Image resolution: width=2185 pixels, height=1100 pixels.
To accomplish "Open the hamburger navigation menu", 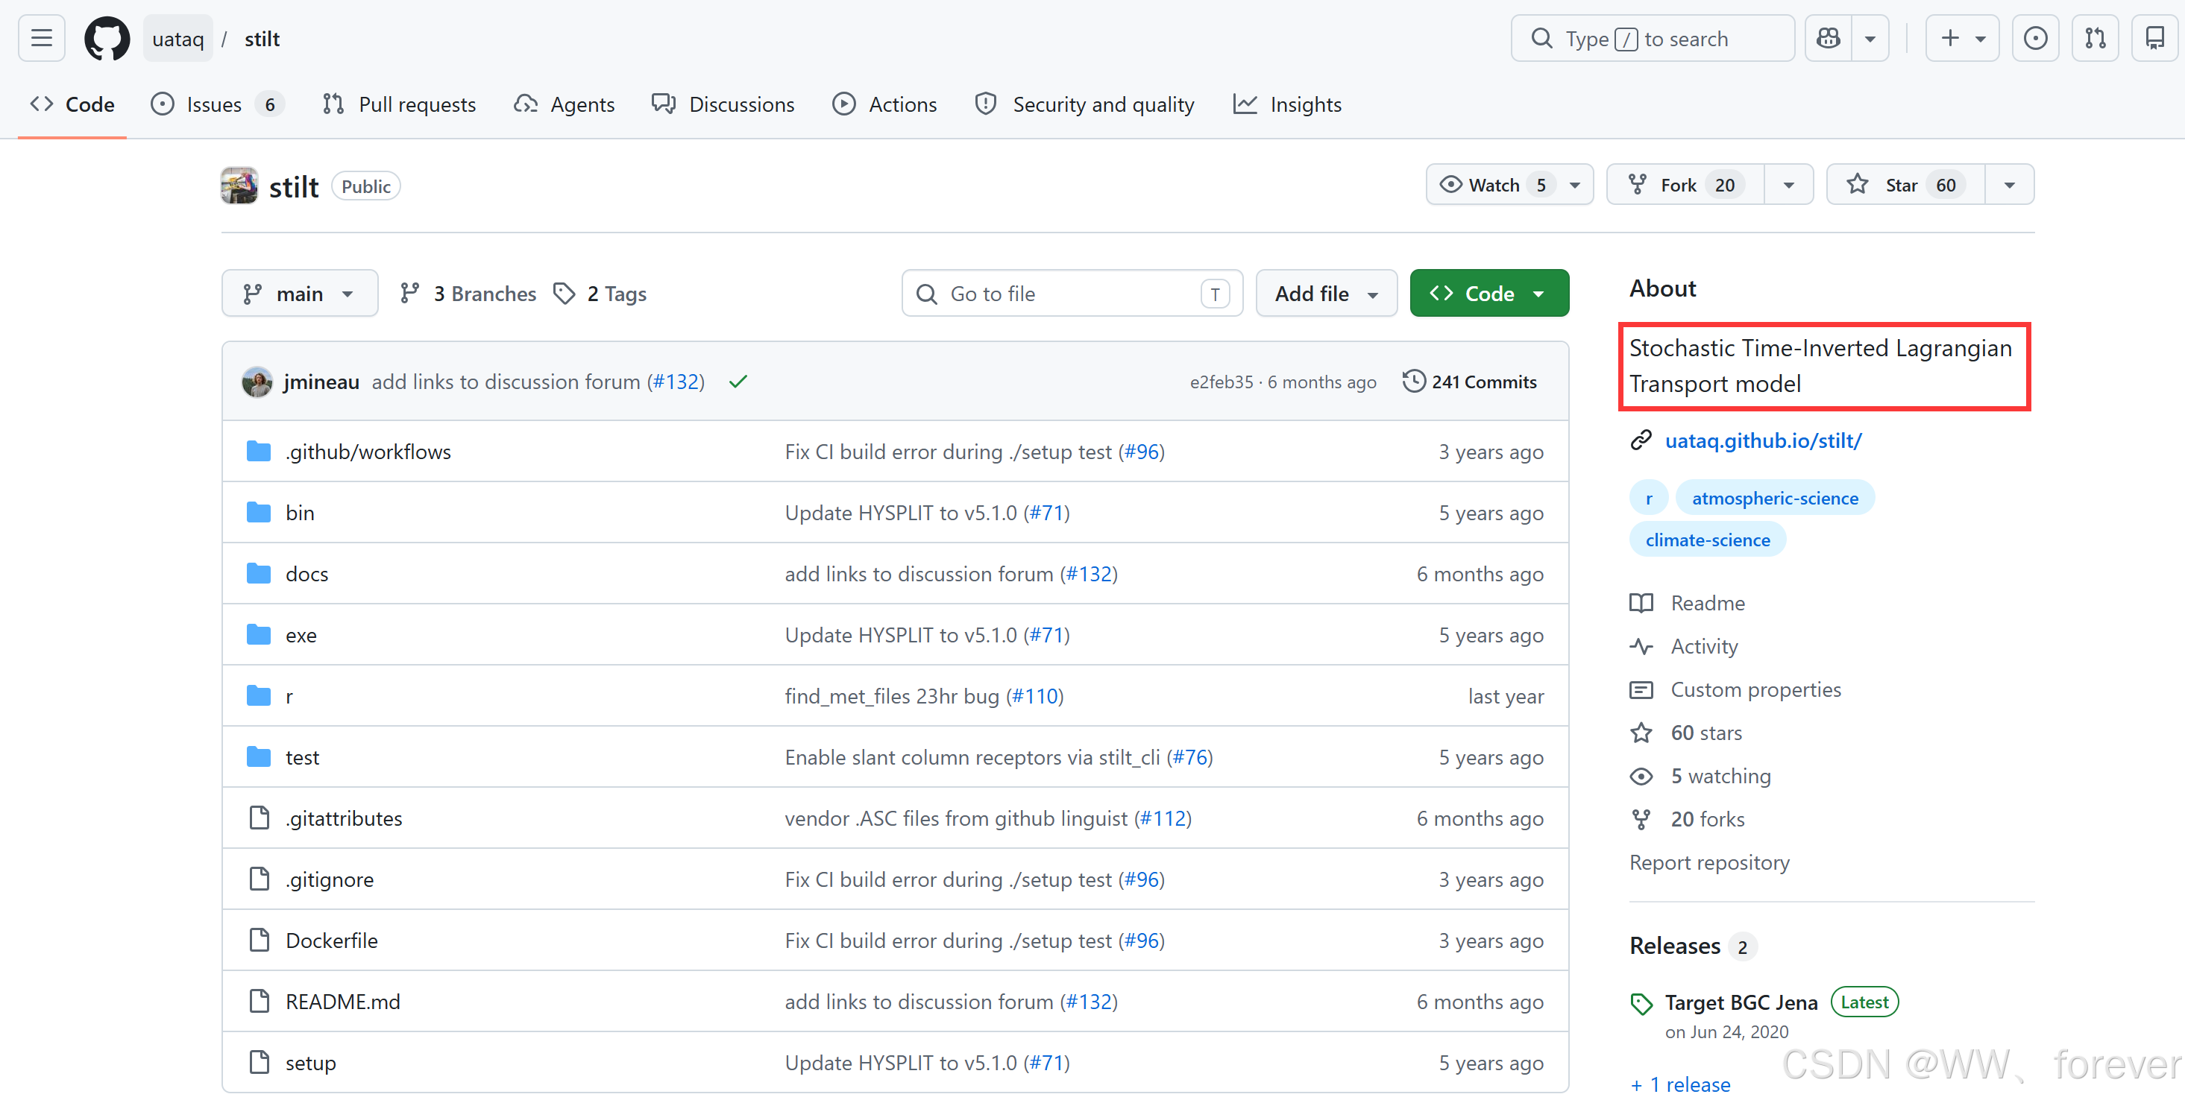I will pos(41,38).
